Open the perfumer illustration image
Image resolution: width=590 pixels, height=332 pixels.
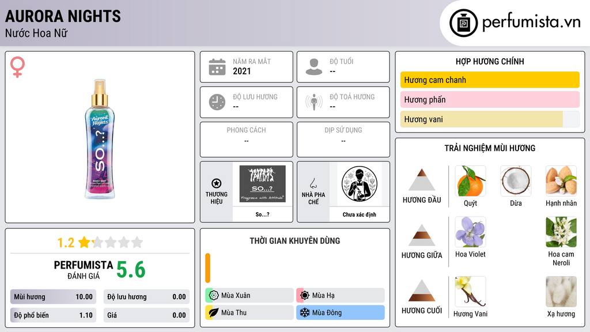pyautogui.click(x=360, y=184)
